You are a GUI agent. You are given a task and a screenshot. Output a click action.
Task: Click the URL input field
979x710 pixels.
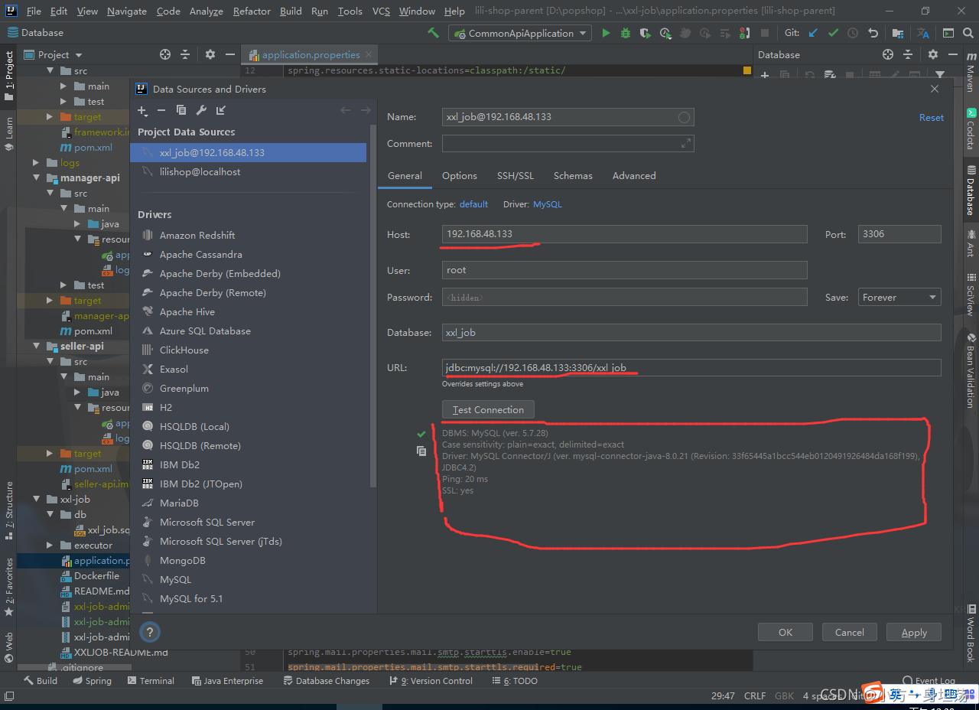point(691,368)
